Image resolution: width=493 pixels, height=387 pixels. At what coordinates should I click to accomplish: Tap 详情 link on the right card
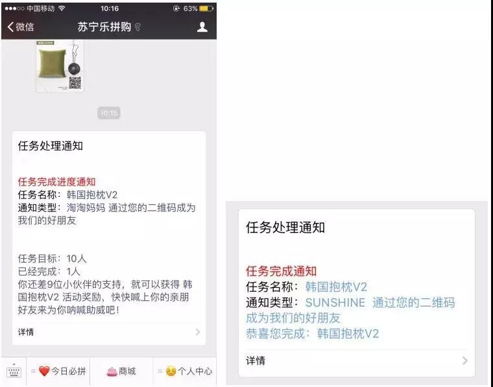tap(256, 360)
